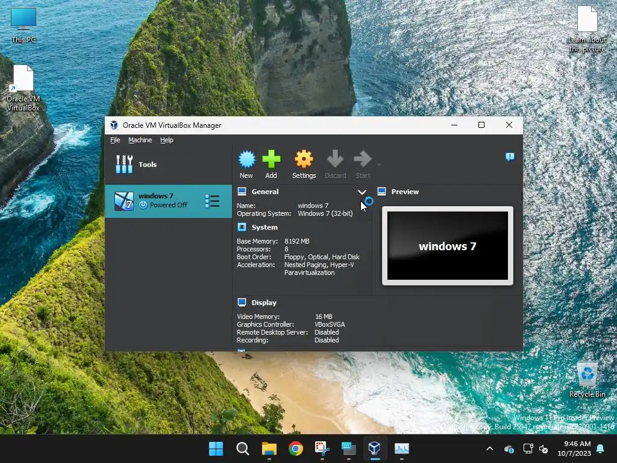Click the performance monitor taskbar icon
Screen dimensions: 617x463
click(402, 449)
